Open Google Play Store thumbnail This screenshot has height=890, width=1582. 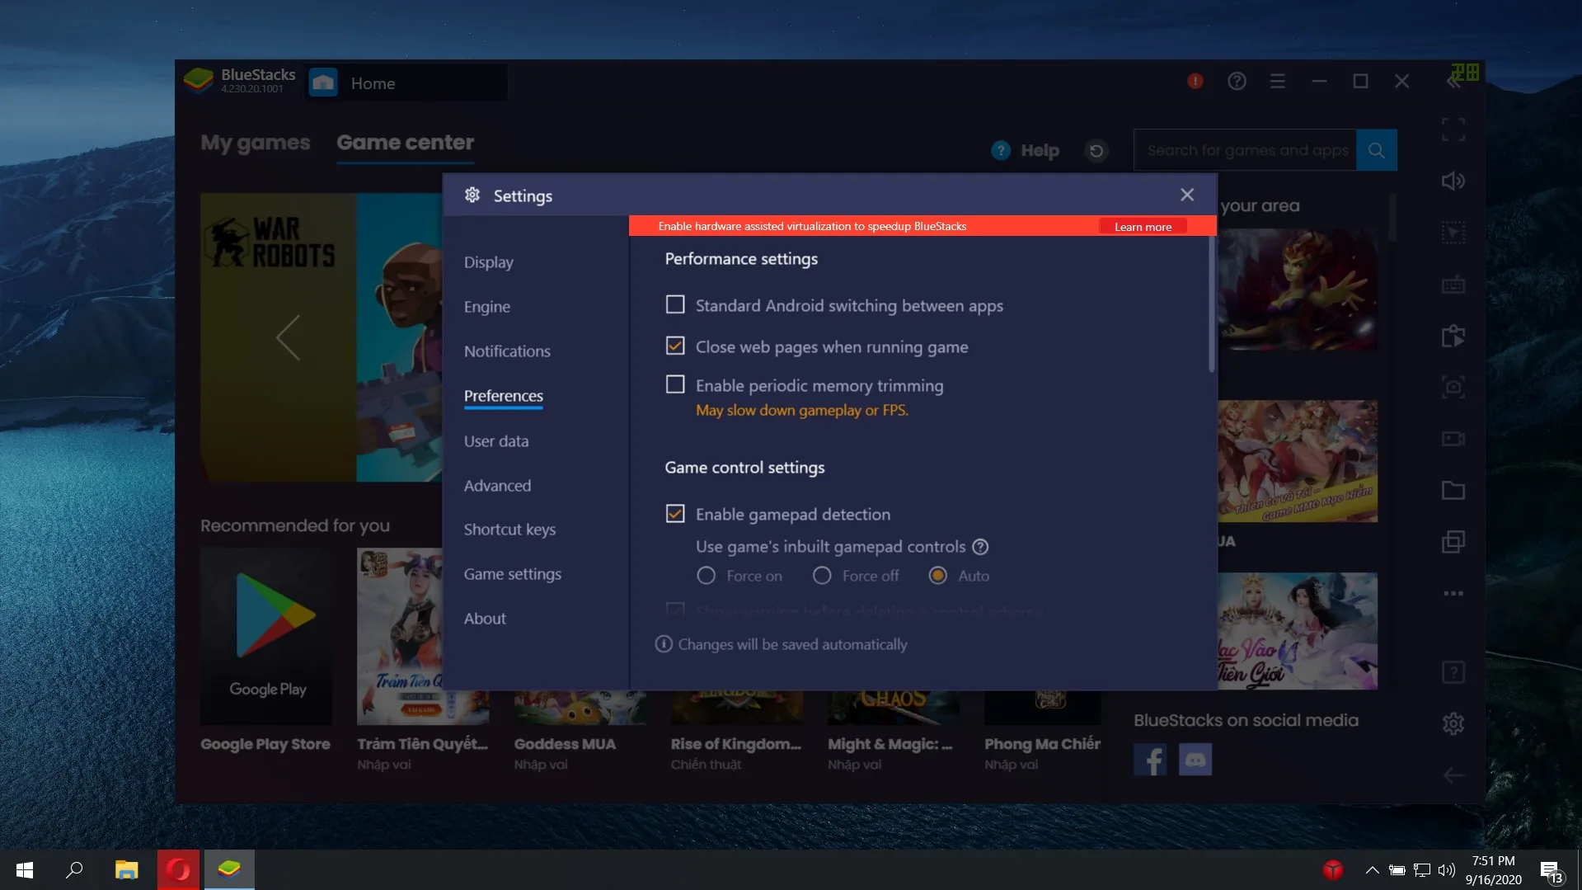tap(266, 637)
